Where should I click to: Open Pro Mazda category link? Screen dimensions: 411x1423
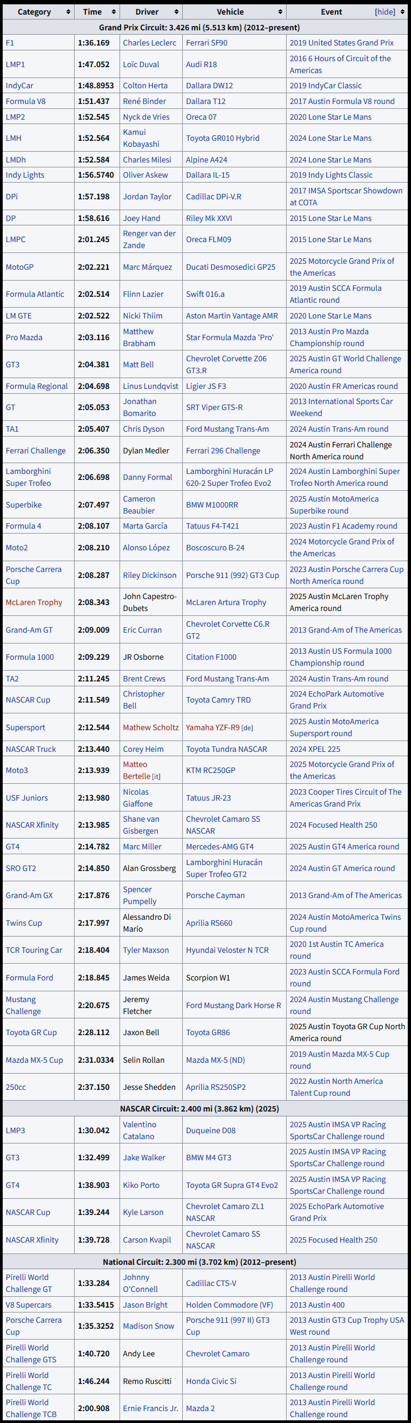(x=24, y=337)
